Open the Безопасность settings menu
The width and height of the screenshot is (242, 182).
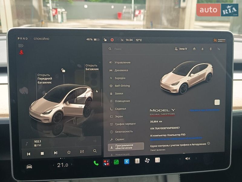click(121, 132)
